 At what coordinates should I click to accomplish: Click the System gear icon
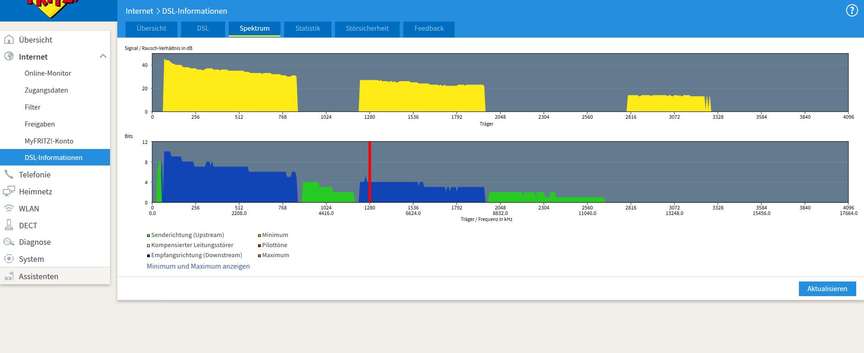point(9,259)
